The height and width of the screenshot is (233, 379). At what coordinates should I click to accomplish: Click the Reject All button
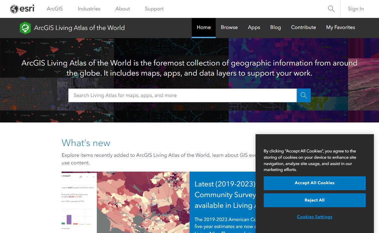(x=315, y=200)
